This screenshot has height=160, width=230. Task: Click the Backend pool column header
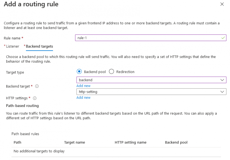(x=176, y=142)
